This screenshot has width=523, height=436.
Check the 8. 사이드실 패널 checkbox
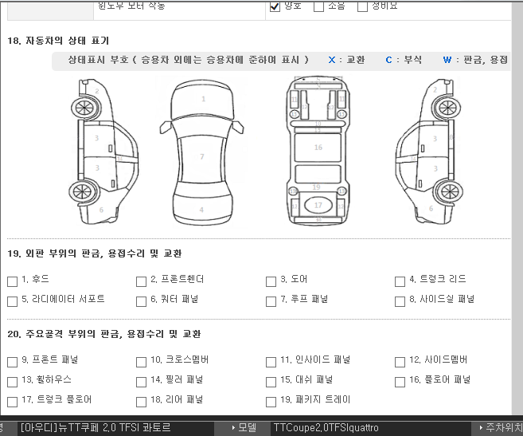(400, 301)
